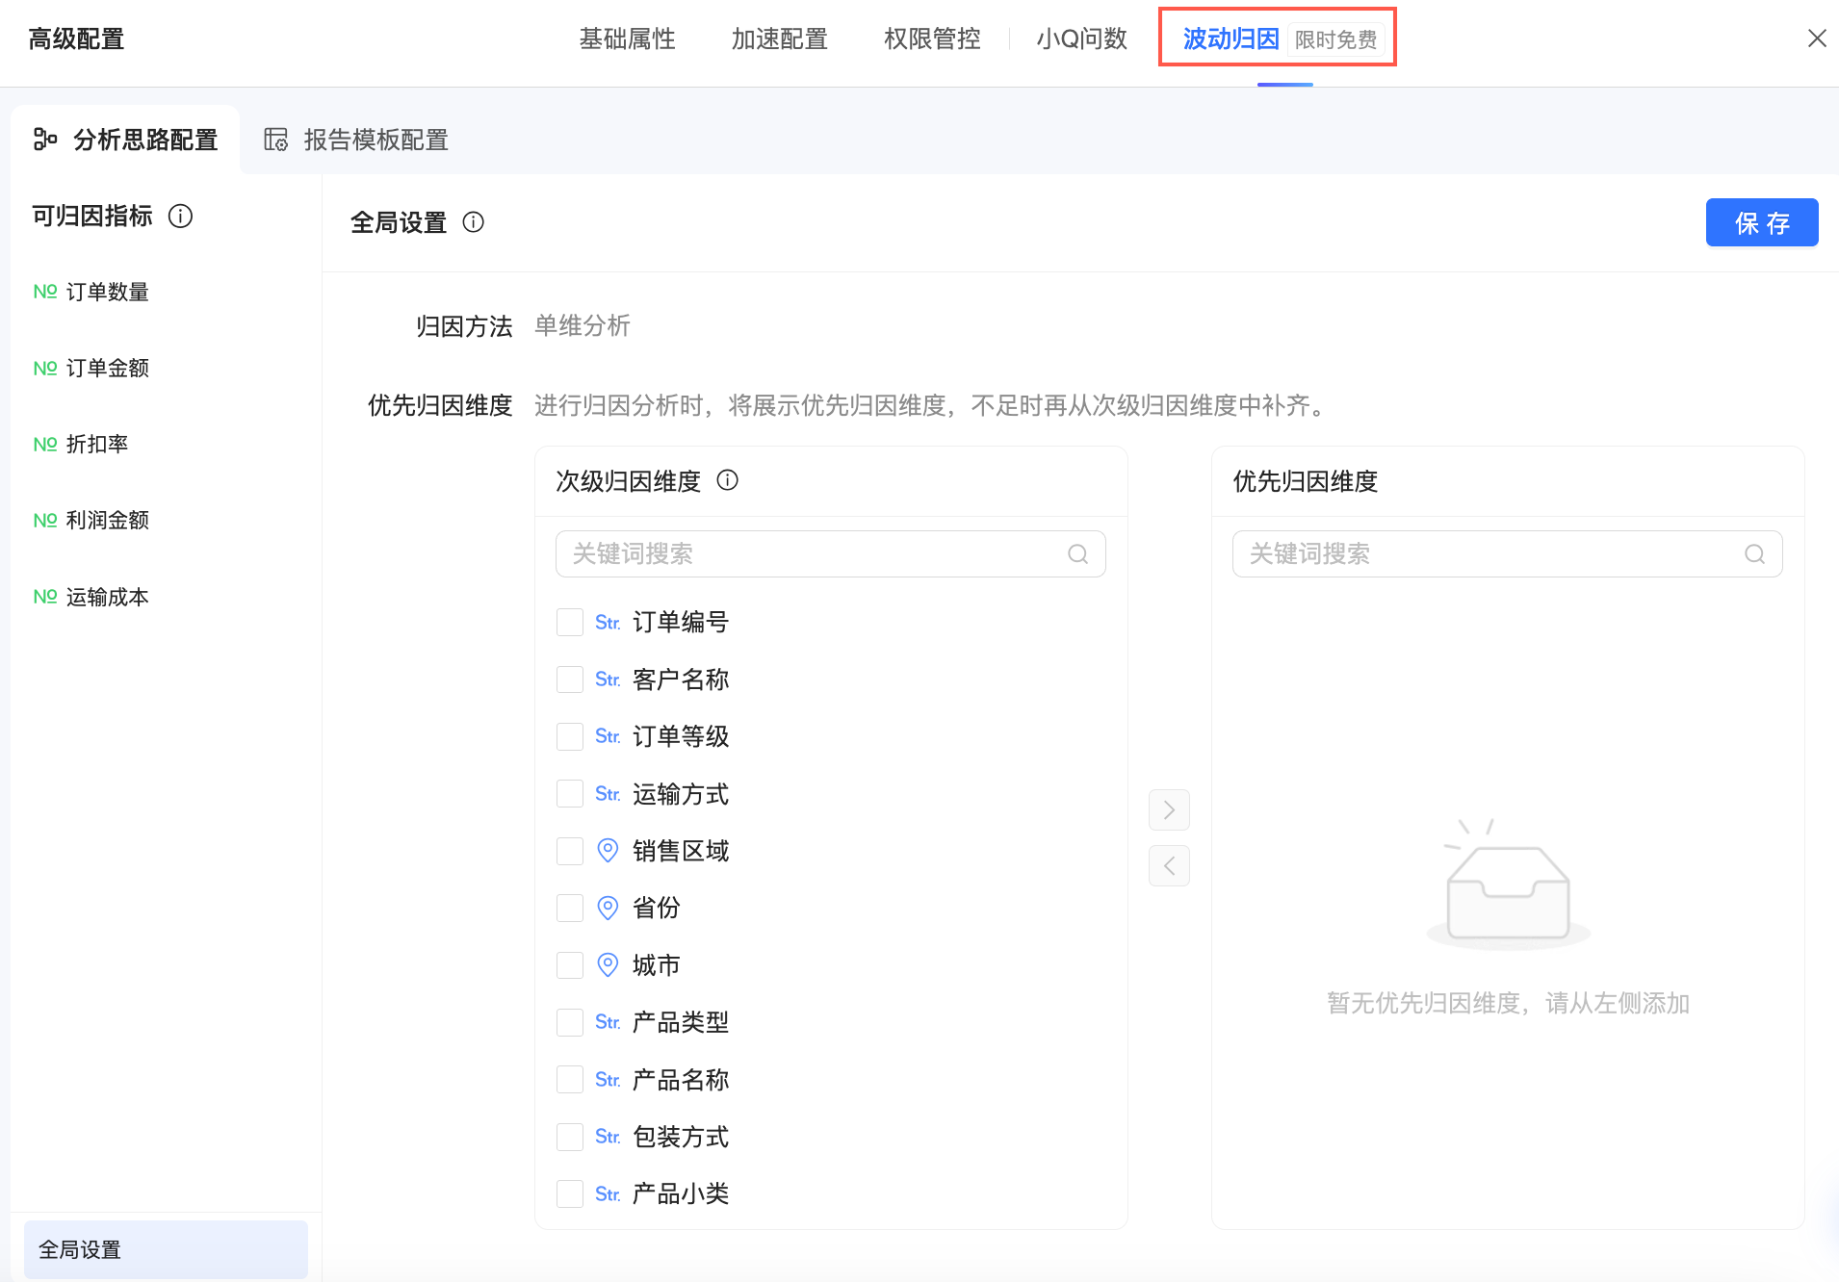
Task: Click the number type icon for 订单数量
Action: pyautogui.click(x=45, y=292)
